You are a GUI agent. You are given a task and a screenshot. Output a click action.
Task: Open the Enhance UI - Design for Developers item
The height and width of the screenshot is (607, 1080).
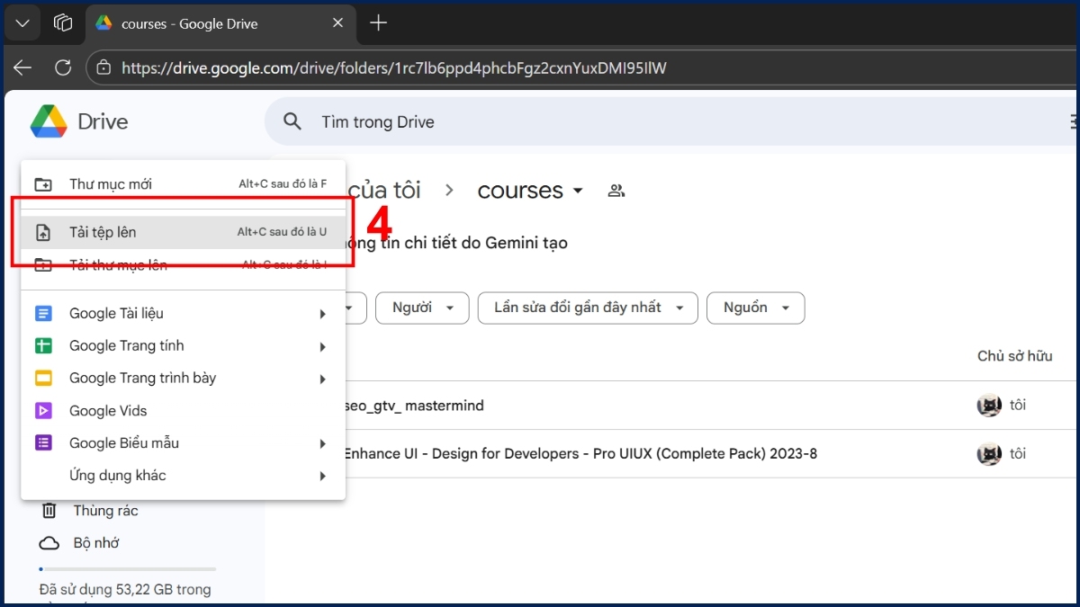point(580,454)
